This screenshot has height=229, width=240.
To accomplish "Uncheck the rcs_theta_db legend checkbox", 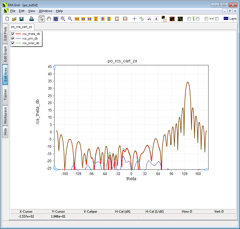I will tap(13, 34).
